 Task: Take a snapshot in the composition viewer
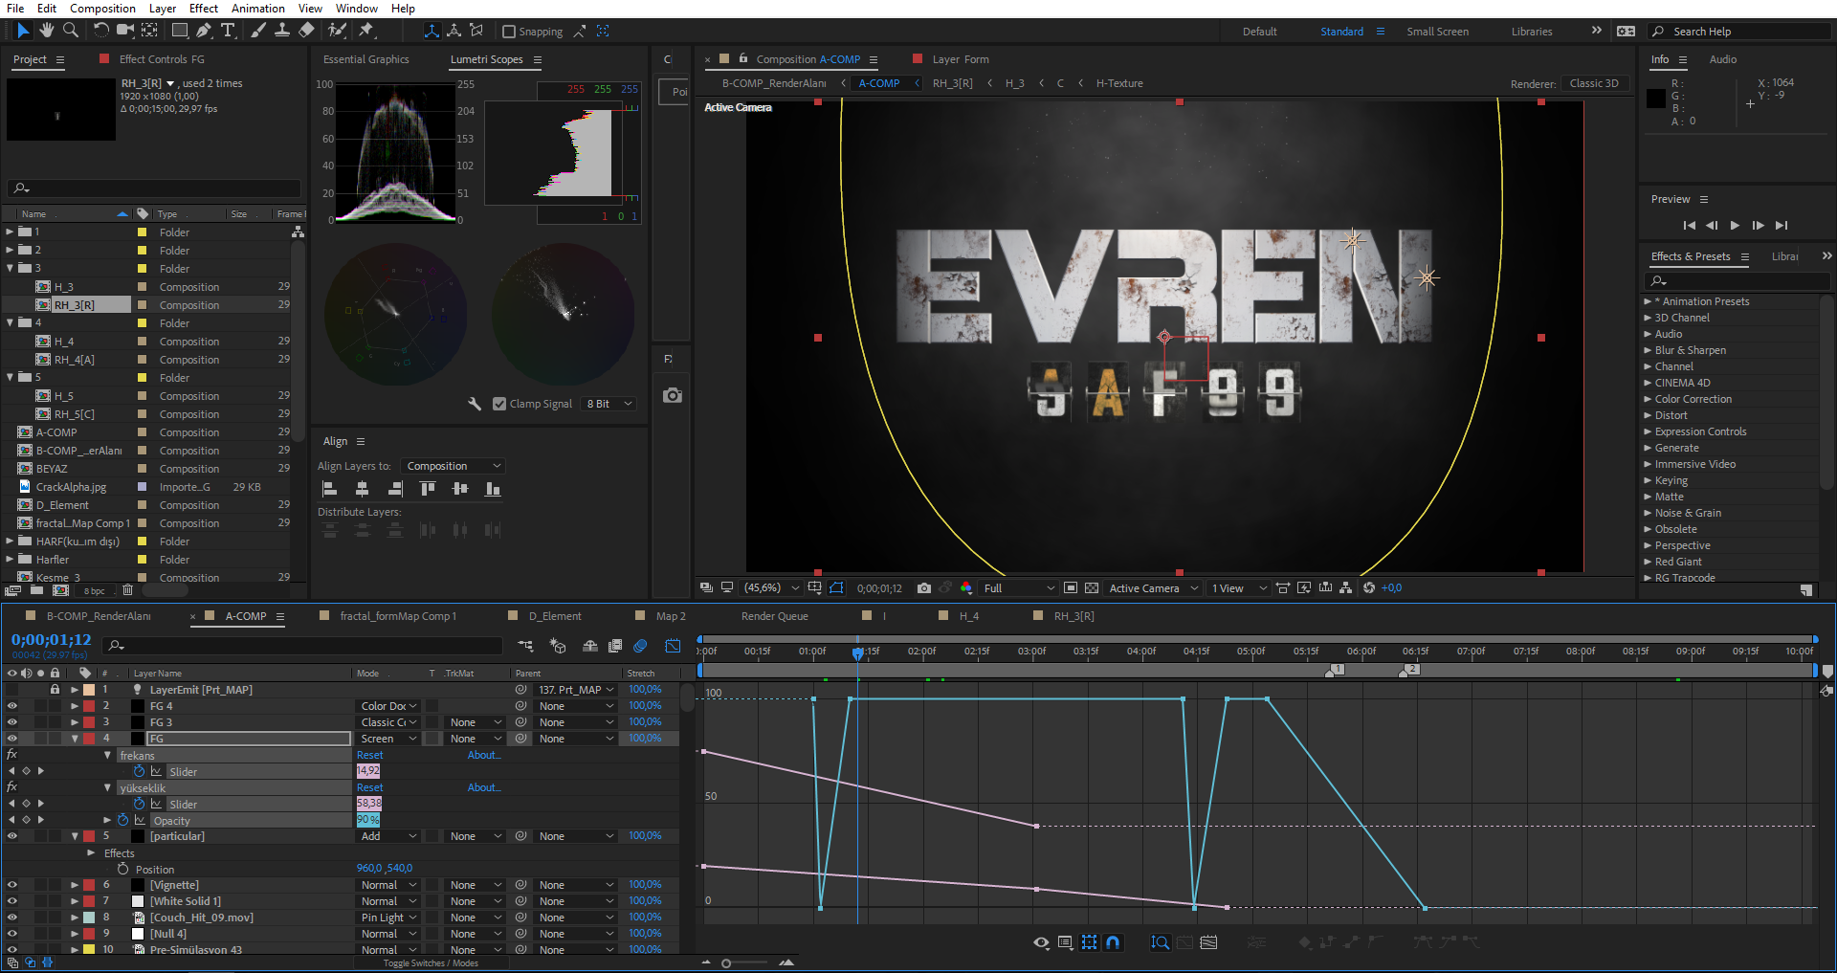(923, 588)
